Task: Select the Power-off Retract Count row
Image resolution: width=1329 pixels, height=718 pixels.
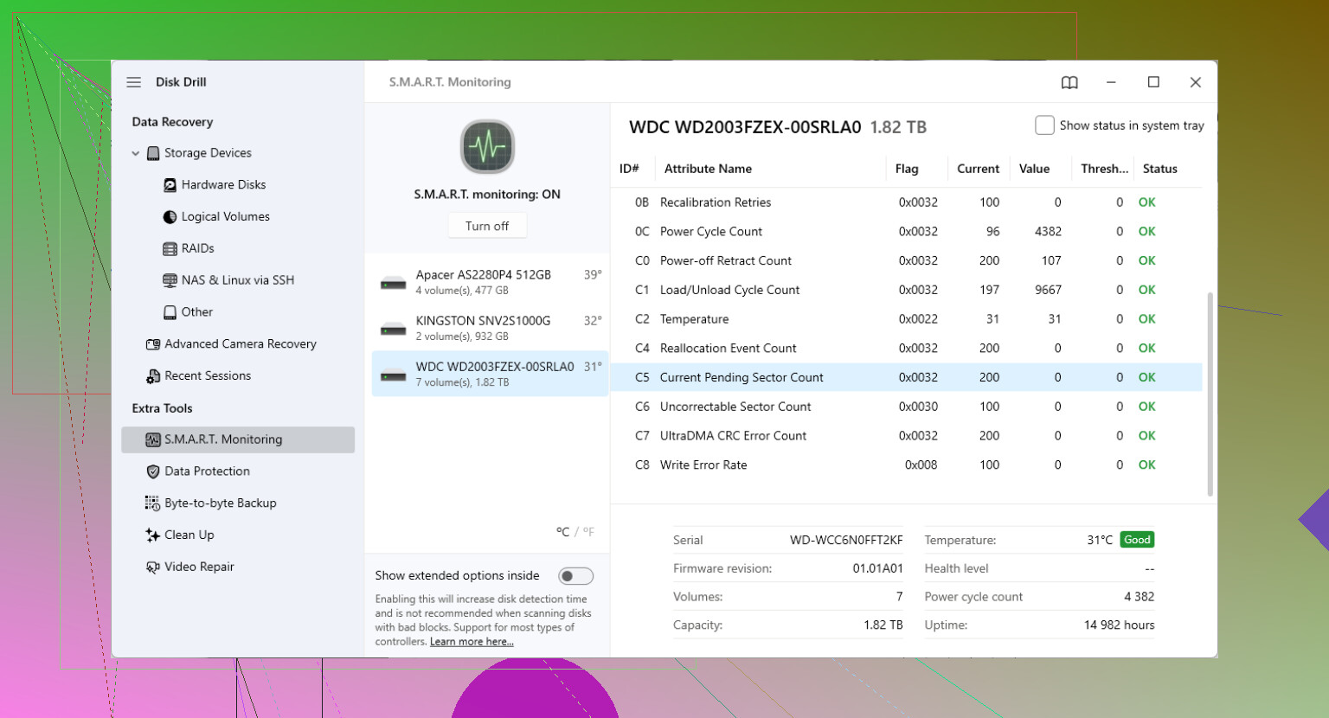Action: [x=907, y=261]
